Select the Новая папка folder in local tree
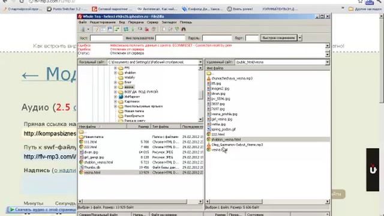Image resolution: width=384 pixels, height=216 pixels. pyautogui.click(x=134, y=111)
